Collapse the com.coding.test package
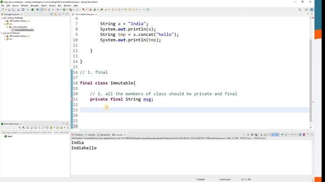The image size is (325, 182). click(7, 27)
